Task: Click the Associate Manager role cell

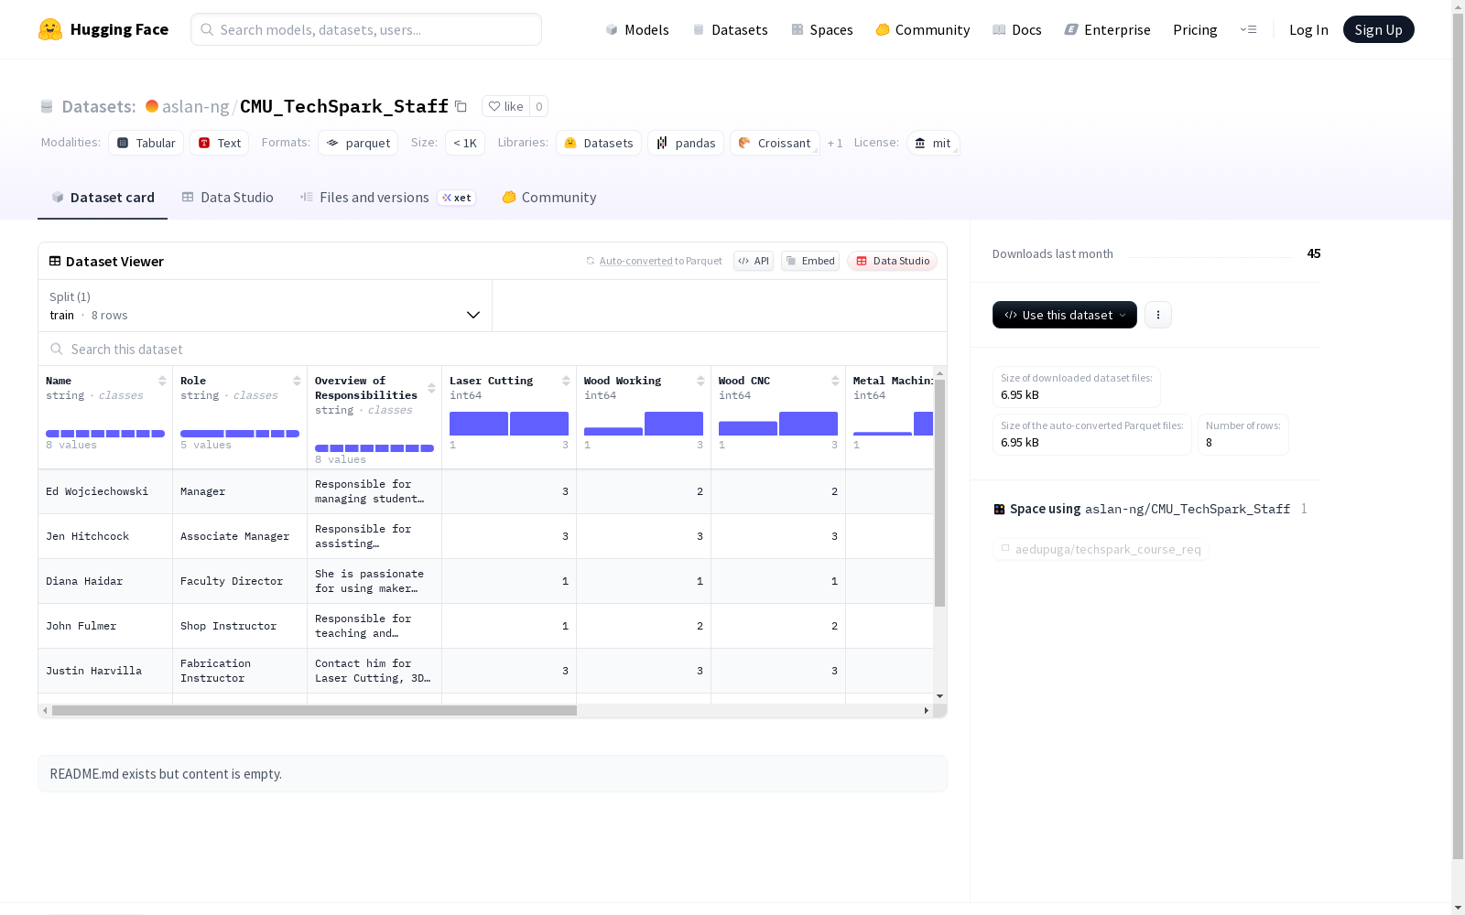Action: coord(240,536)
